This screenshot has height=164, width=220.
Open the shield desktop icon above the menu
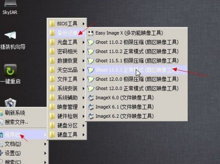tap(10, 102)
